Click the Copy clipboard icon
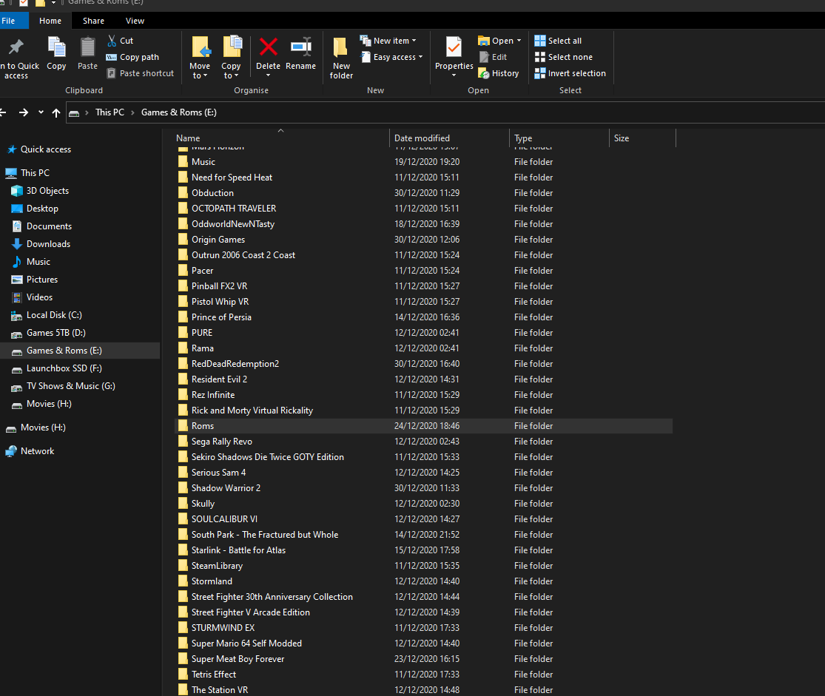Screen dimensions: 825x696 pyautogui.click(x=56, y=47)
